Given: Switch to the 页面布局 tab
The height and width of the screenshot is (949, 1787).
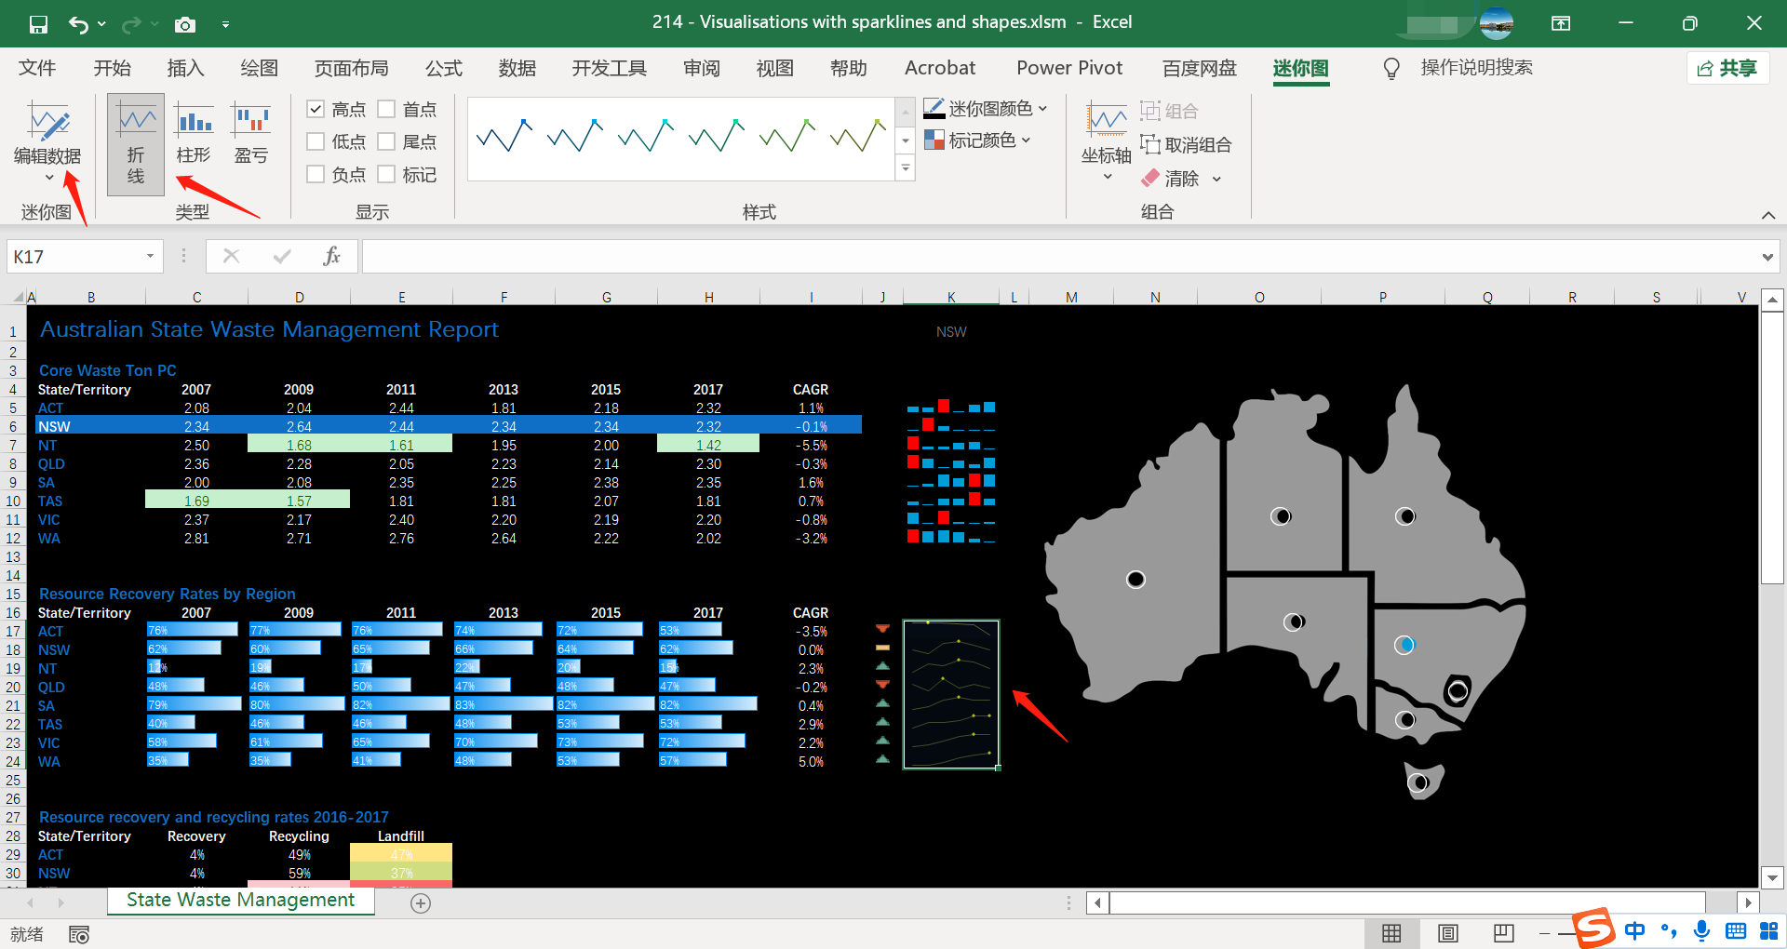Looking at the screenshot, I should click(x=351, y=68).
